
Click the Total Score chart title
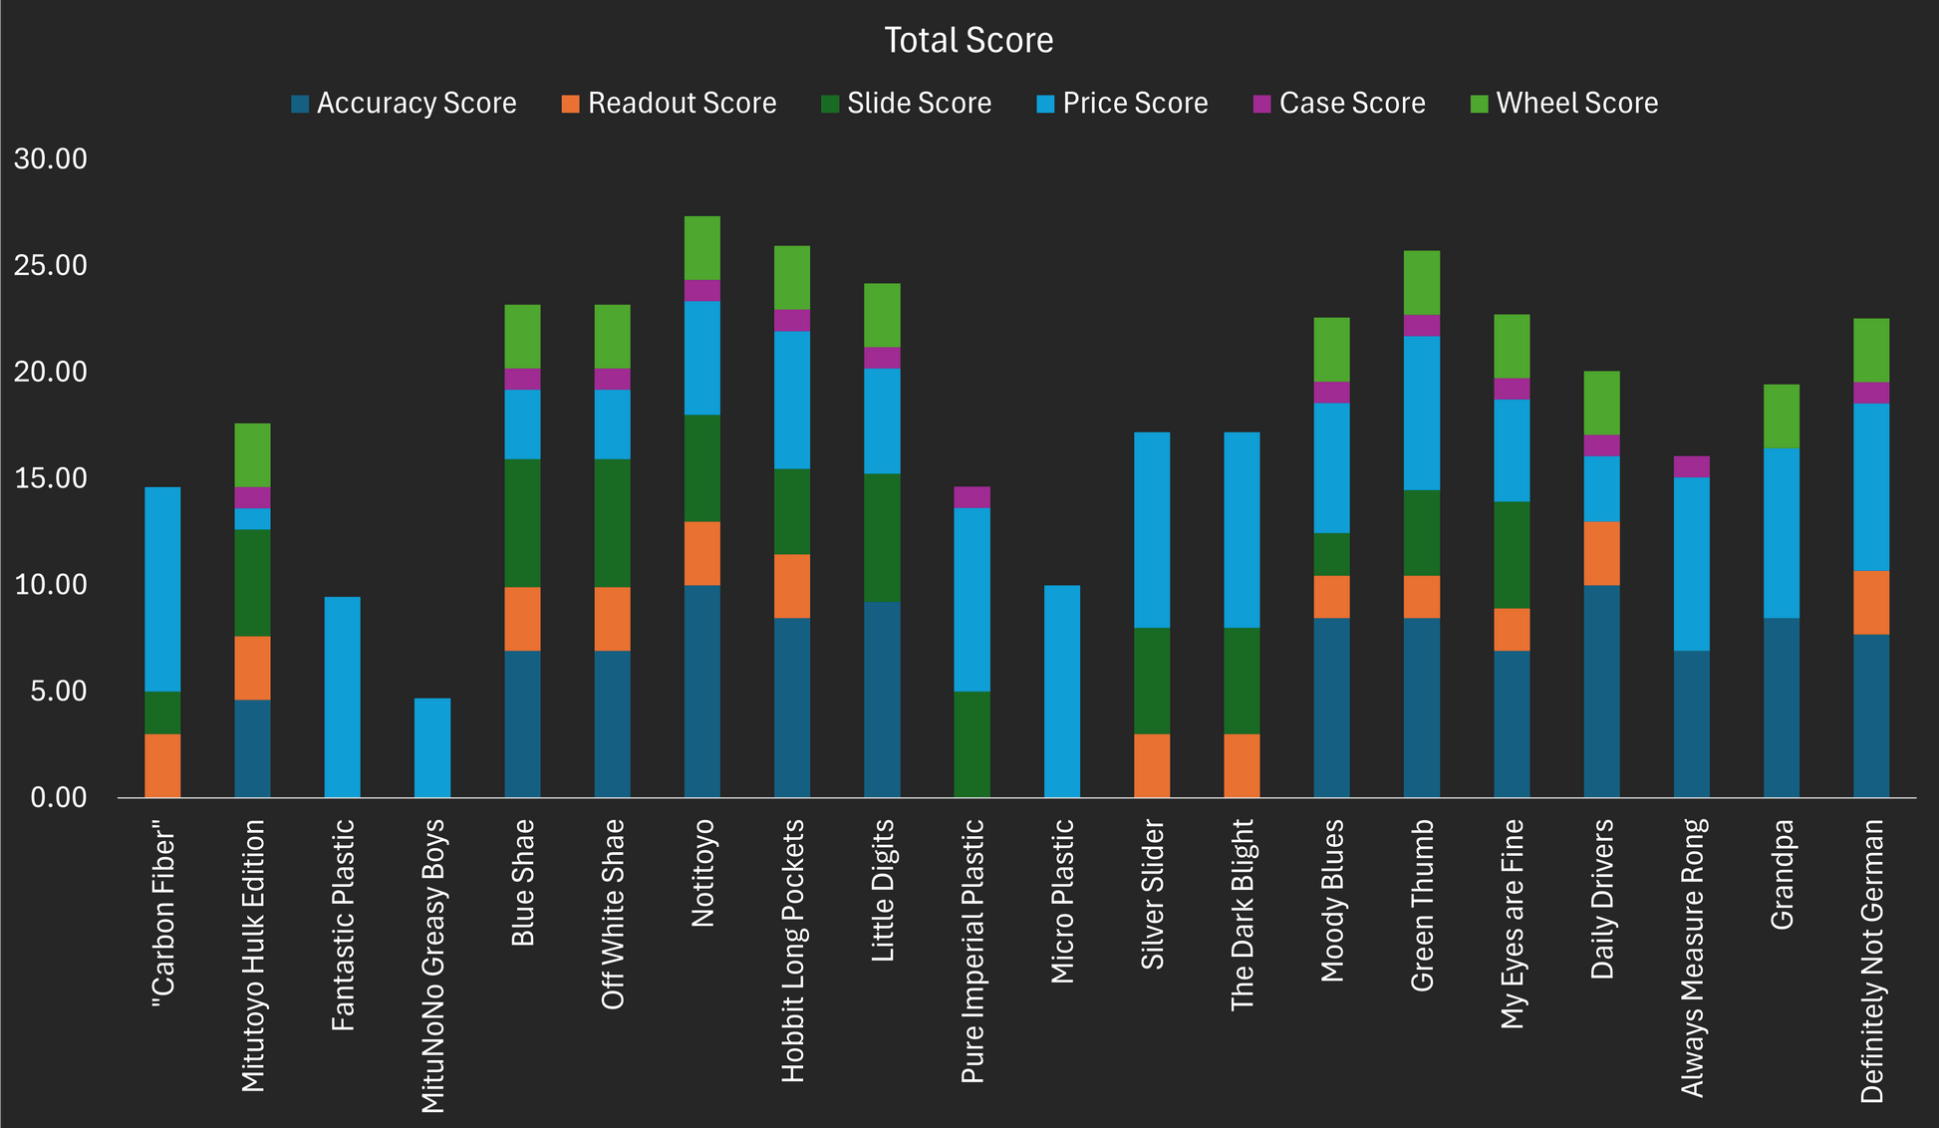coord(969,41)
